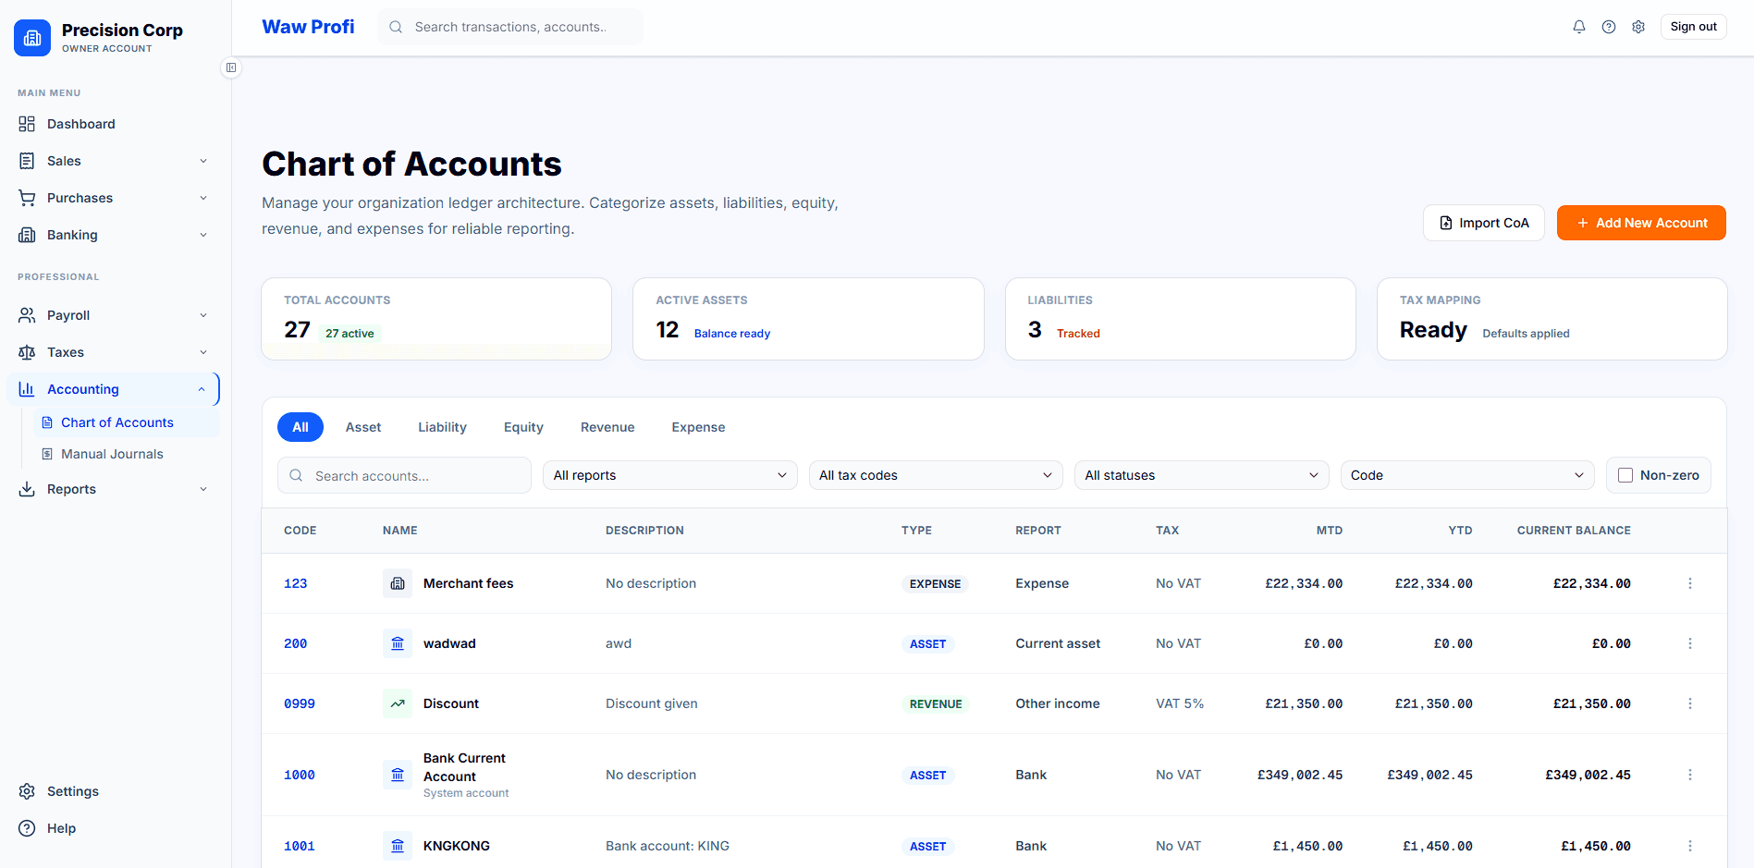The image size is (1754, 868).
Task: Open row actions menu for KNGKONG
Action: (1690, 846)
